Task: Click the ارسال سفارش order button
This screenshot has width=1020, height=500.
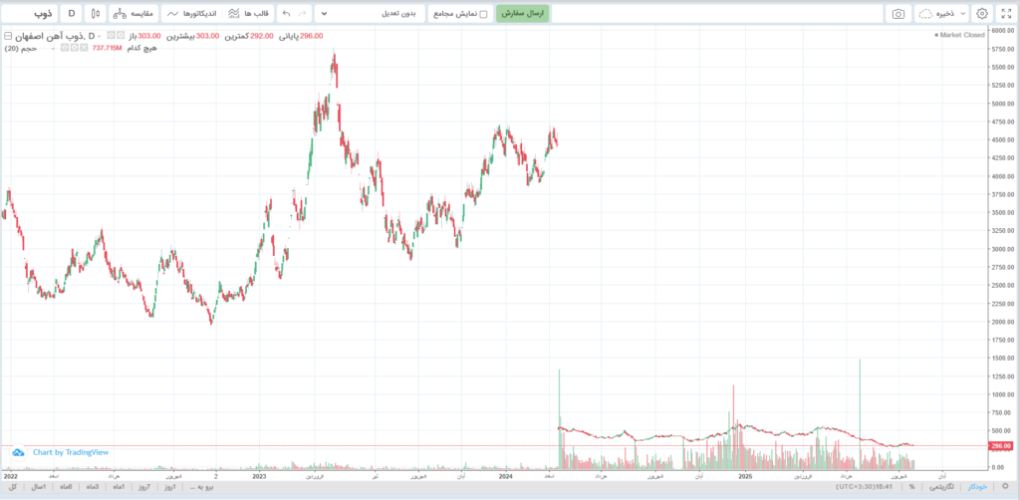Action: [523, 14]
